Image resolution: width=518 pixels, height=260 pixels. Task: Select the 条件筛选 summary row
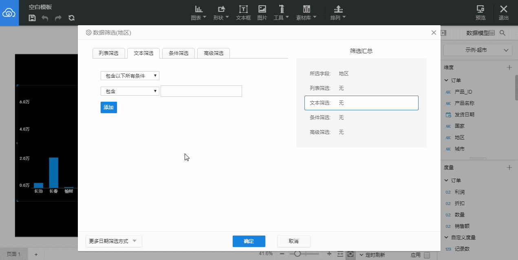point(361,118)
